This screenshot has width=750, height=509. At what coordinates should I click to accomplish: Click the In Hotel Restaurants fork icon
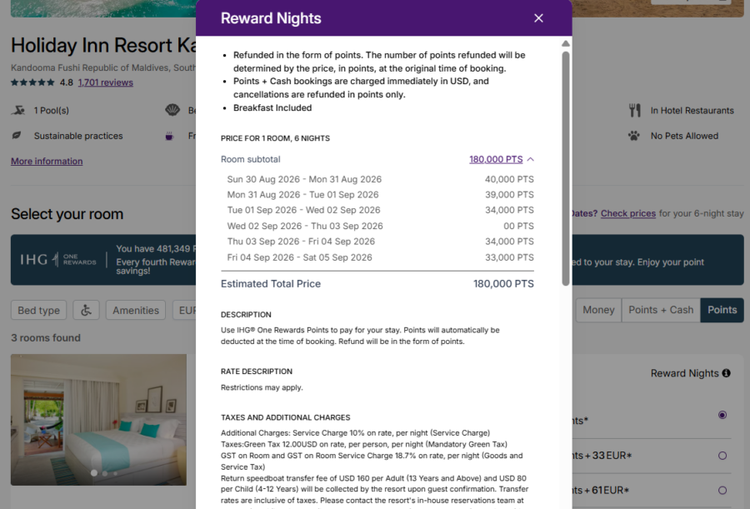pos(635,111)
